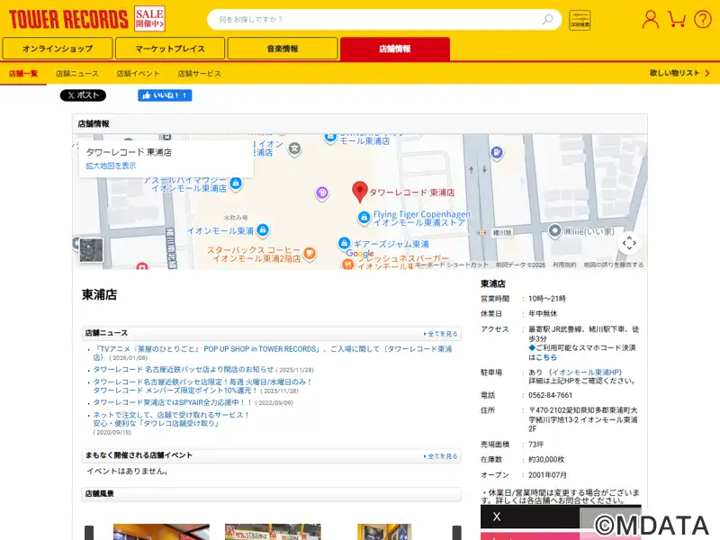Toggle map camera controls button
Image resolution: width=720 pixels, height=540 pixels.
(x=629, y=243)
